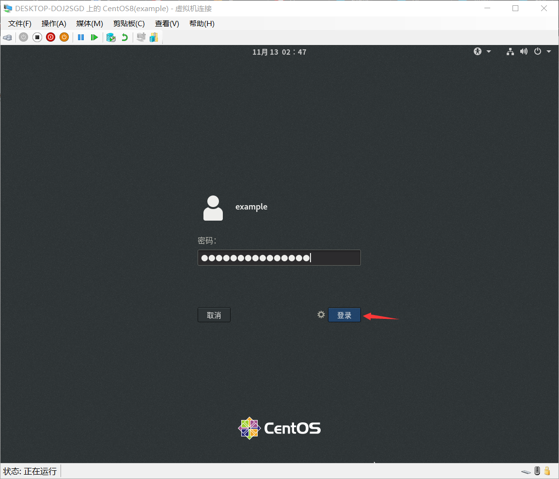The width and height of the screenshot is (559, 479).
Task: Open the 文件(F) menu
Action: pos(19,24)
